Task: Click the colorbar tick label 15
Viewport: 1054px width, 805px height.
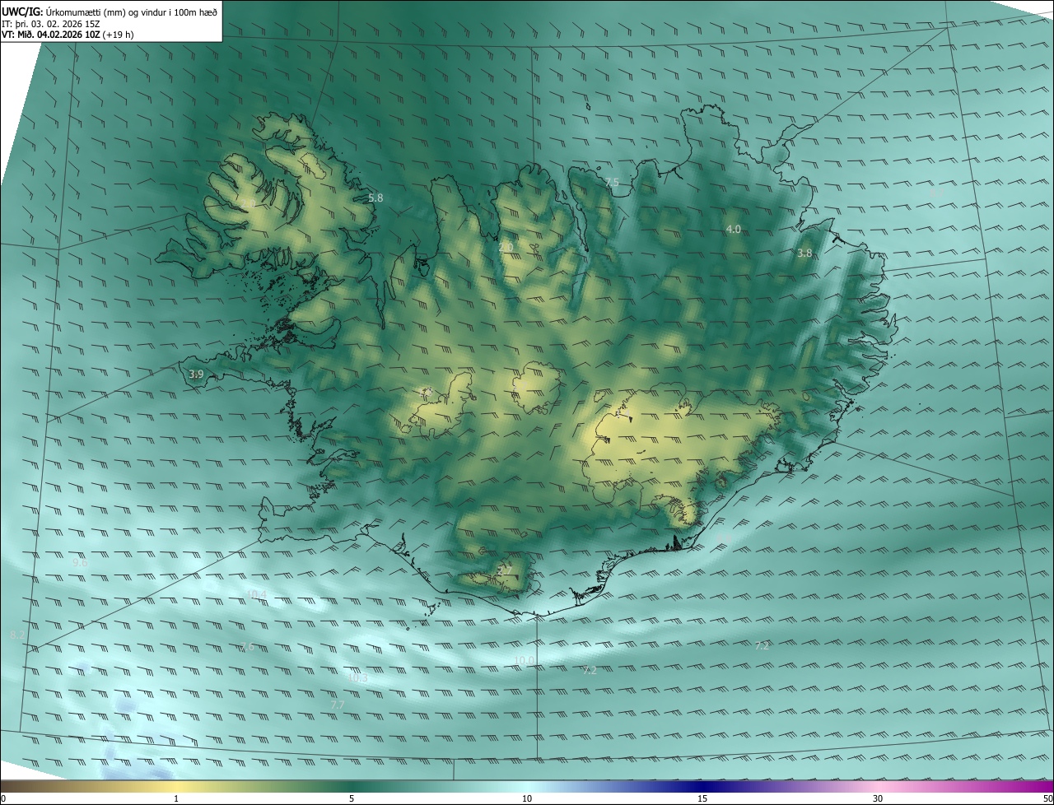Action: coord(702,799)
